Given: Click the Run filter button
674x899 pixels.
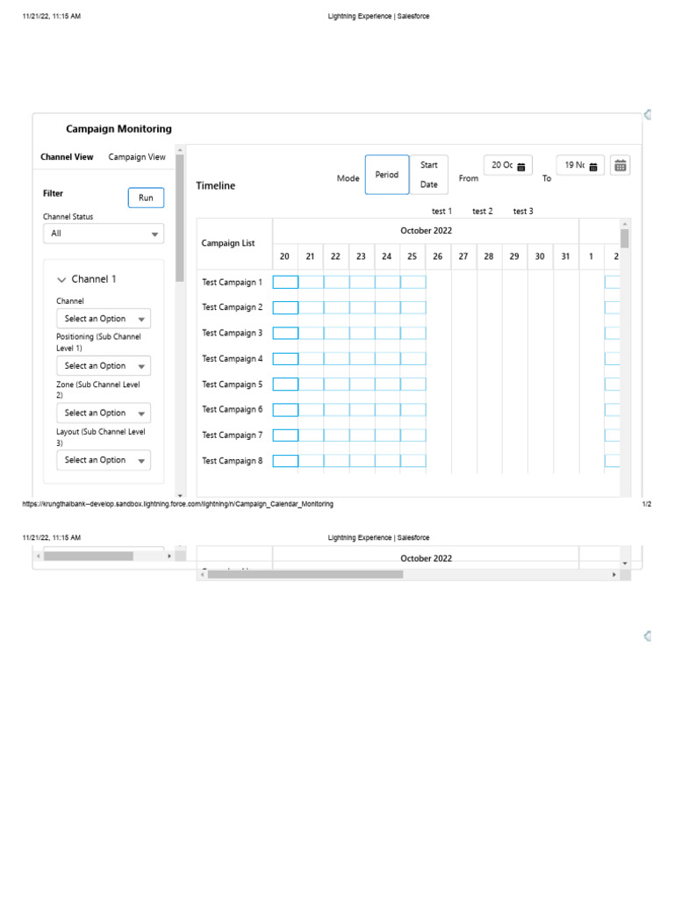Looking at the screenshot, I should point(147,198).
